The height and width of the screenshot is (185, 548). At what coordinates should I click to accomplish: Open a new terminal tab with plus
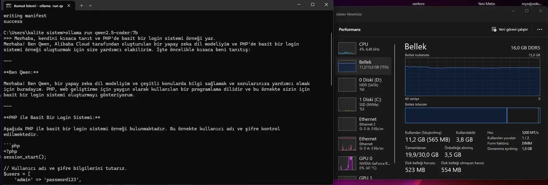click(81, 5)
